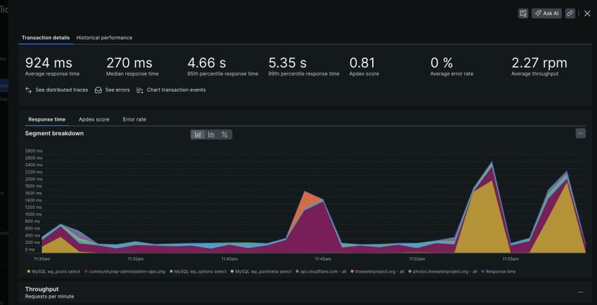This screenshot has width=597, height=305.
Task: Switch chart to bar view
Action: (211, 135)
